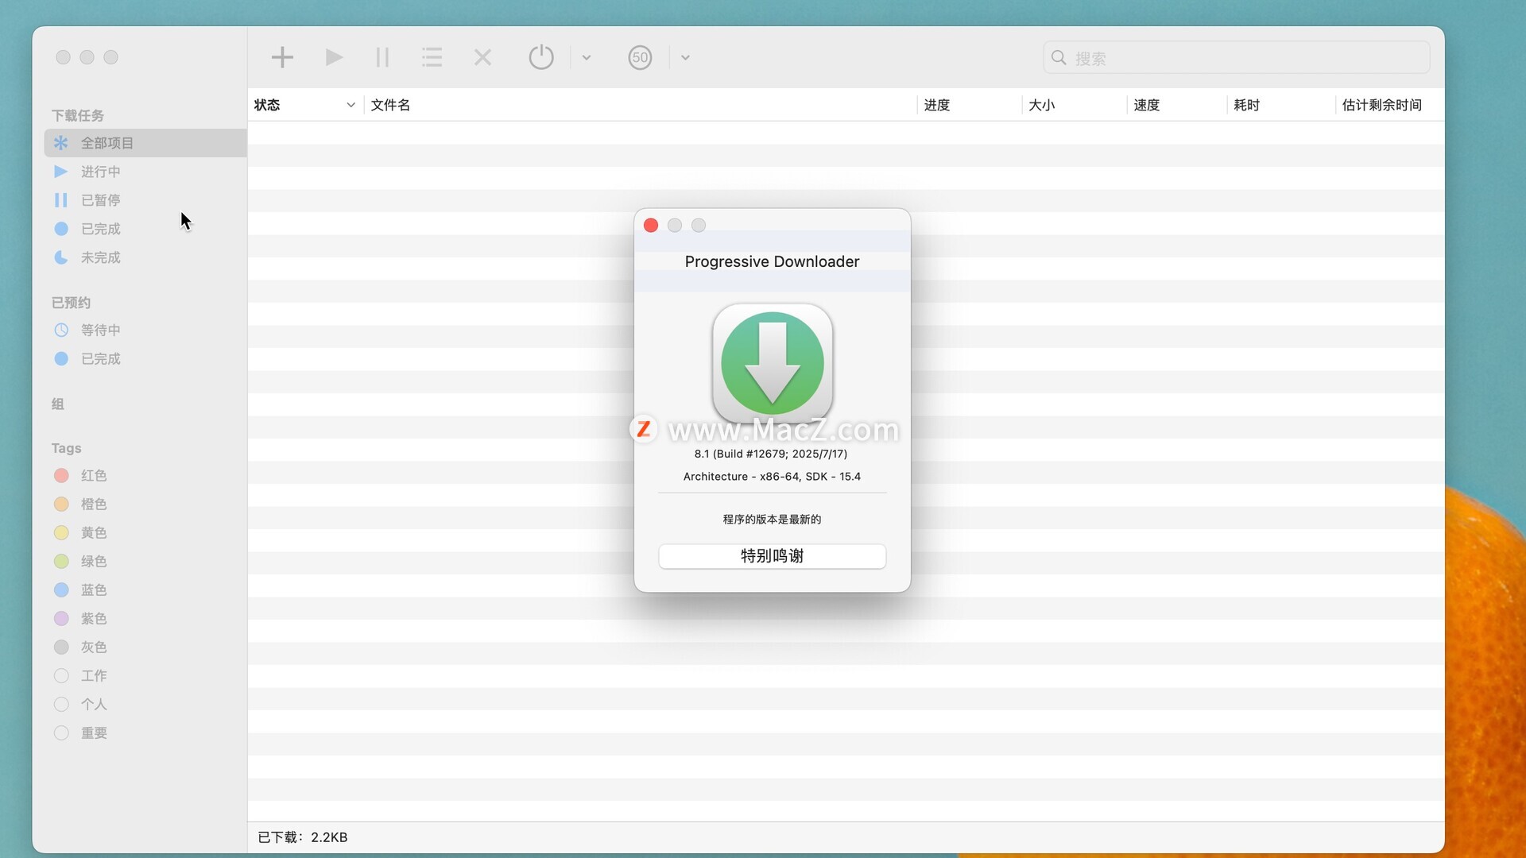Sort by the 速度 column header
Image resolution: width=1526 pixels, height=858 pixels.
pyautogui.click(x=1176, y=105)
